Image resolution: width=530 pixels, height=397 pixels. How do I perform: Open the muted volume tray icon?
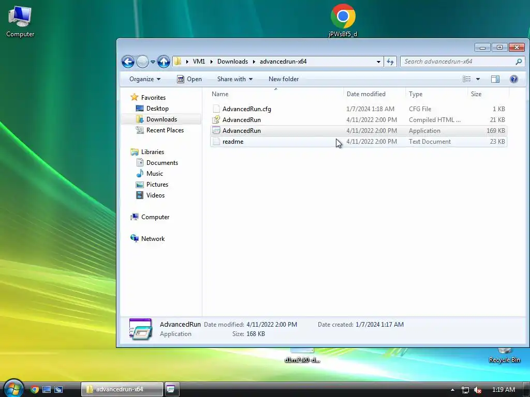point(478,390)
